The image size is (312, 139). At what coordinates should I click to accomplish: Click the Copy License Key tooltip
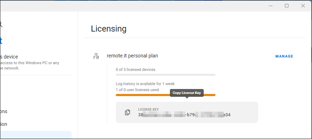(x=187, y=93)
